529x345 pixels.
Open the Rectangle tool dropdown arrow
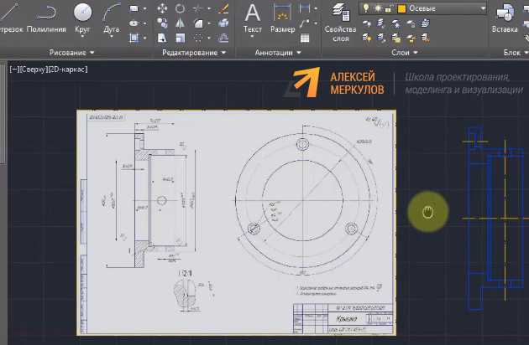(144, 8)
